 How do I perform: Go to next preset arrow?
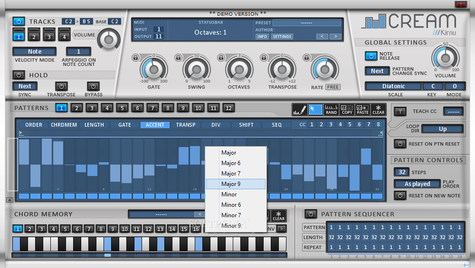(335, 37)
